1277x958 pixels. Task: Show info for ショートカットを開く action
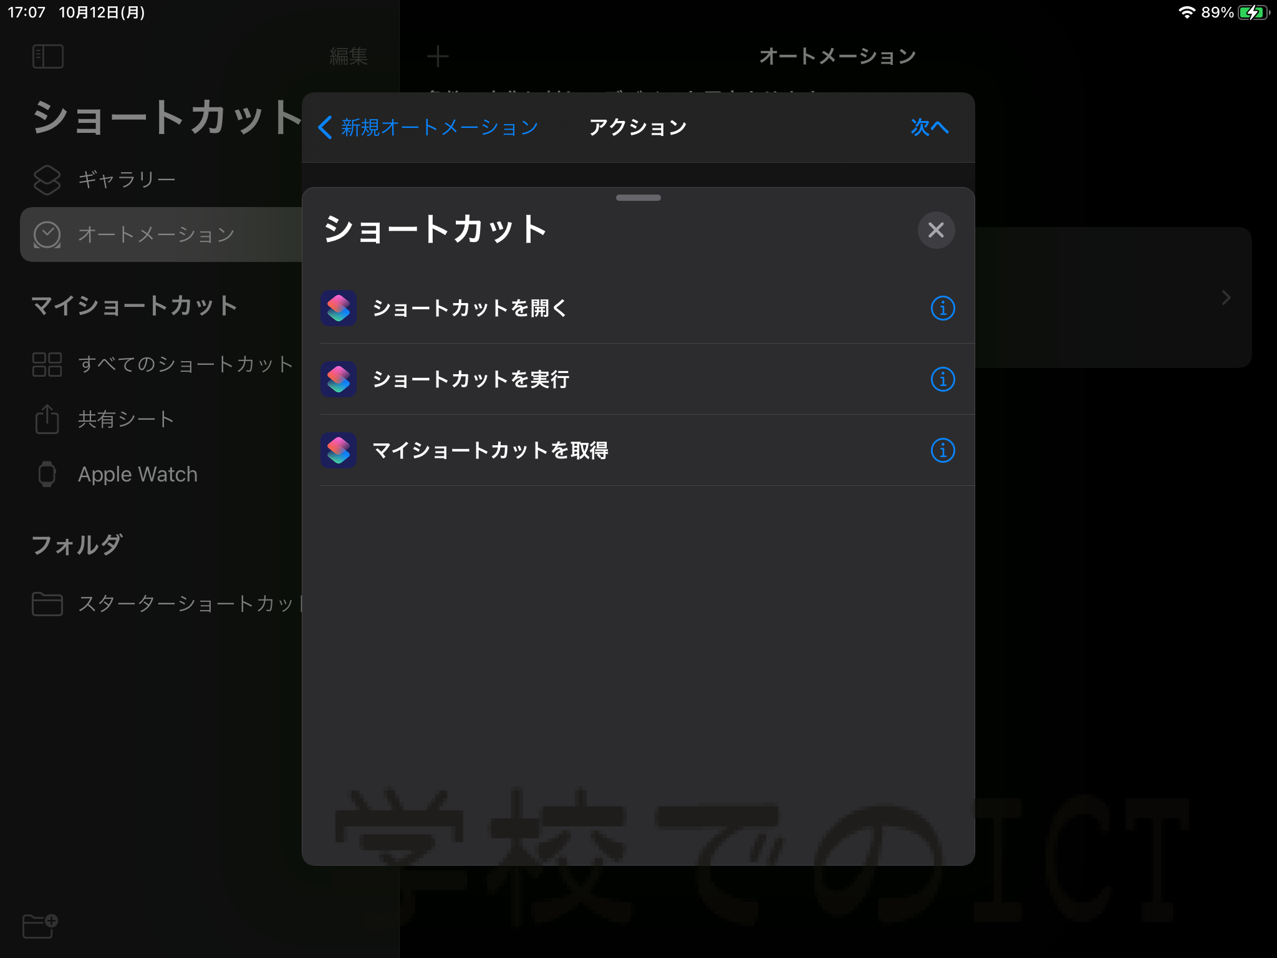click(x=942, y=308)
